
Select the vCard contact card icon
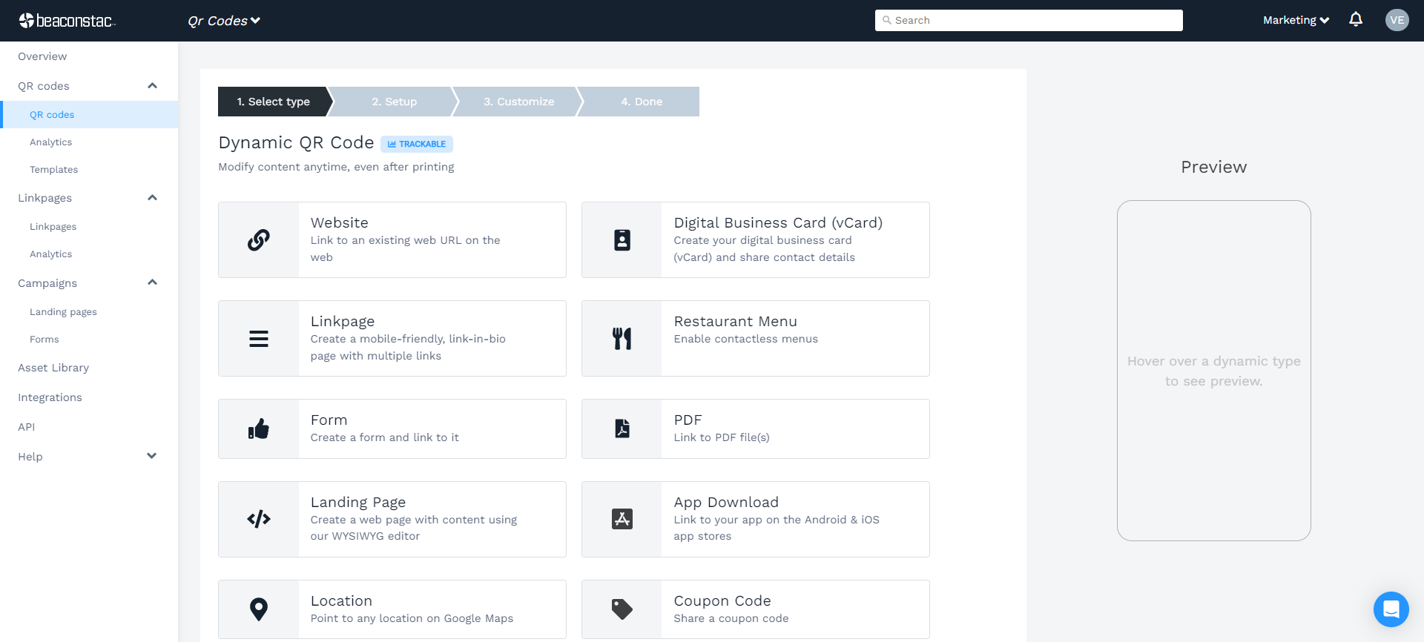pos(622,240)
